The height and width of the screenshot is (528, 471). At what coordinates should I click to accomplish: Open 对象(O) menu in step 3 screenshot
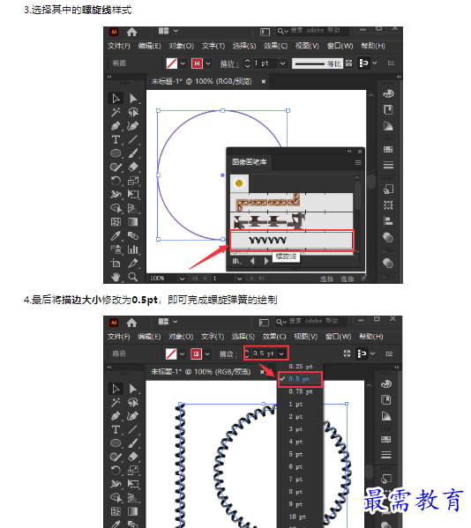click(x=182, y=46)
